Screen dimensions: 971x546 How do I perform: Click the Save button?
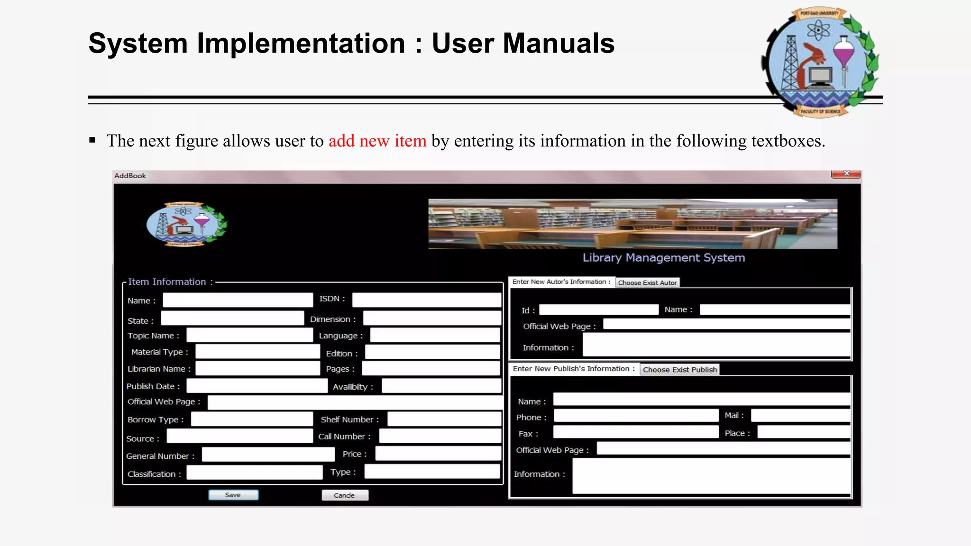point(233,495)
